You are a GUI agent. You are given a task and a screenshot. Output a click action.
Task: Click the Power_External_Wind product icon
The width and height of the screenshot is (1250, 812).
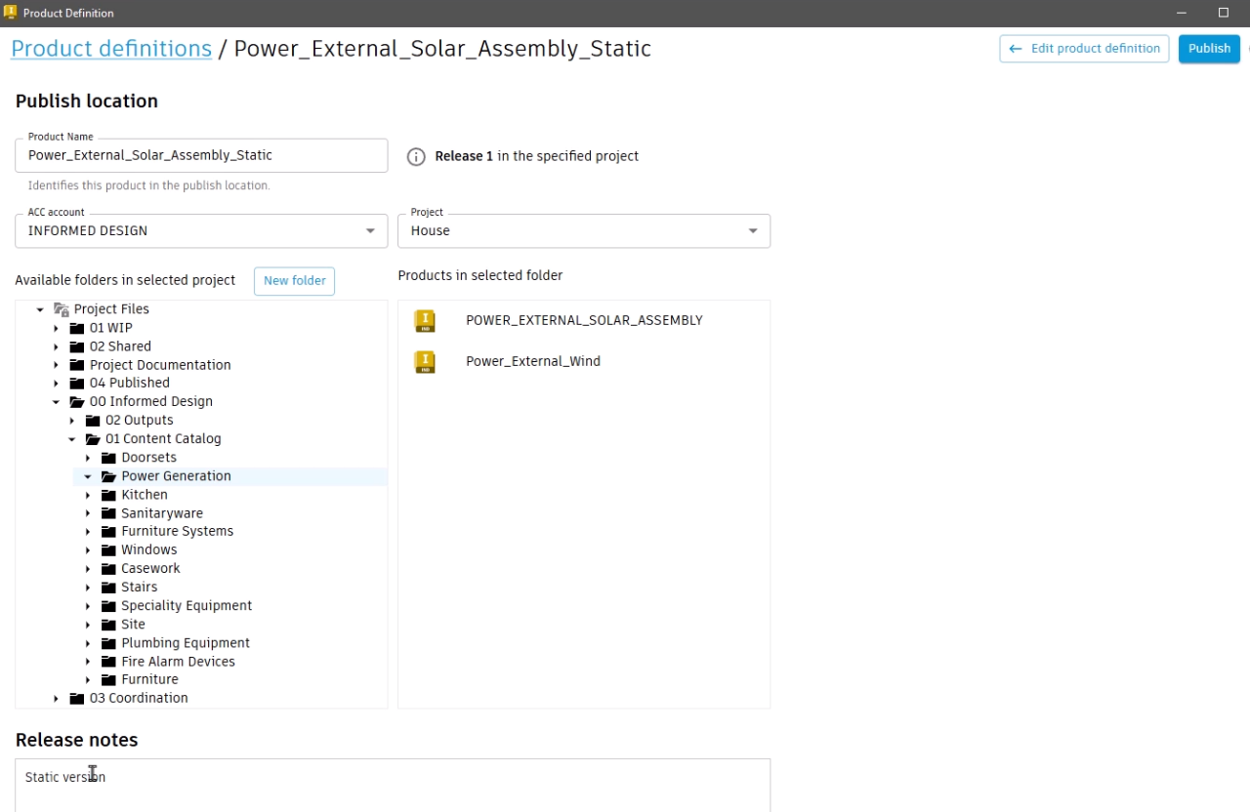424,362
